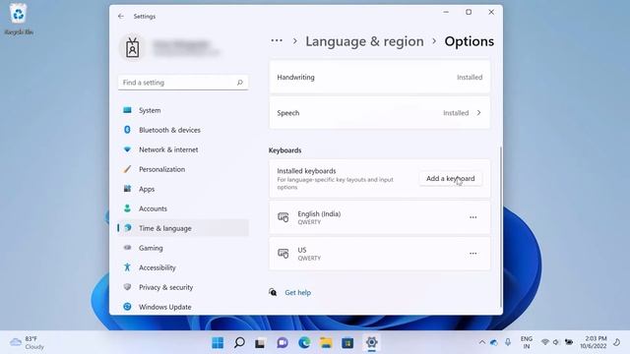Open the weather widget on taskbar
Viewport: 630px width, 354px height.
tap(27, 342)
